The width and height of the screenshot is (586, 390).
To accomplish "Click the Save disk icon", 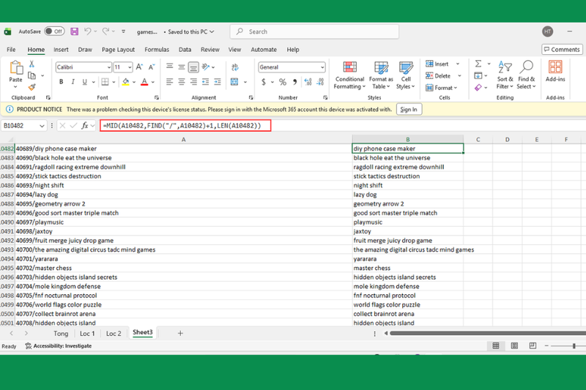I will coord(75,31).
